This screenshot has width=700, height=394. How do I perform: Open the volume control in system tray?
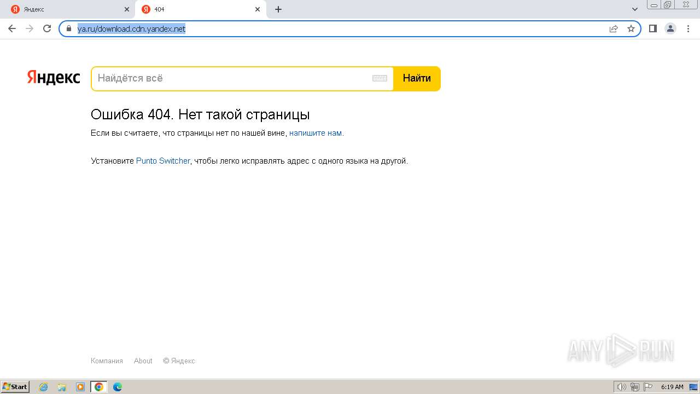621,387
